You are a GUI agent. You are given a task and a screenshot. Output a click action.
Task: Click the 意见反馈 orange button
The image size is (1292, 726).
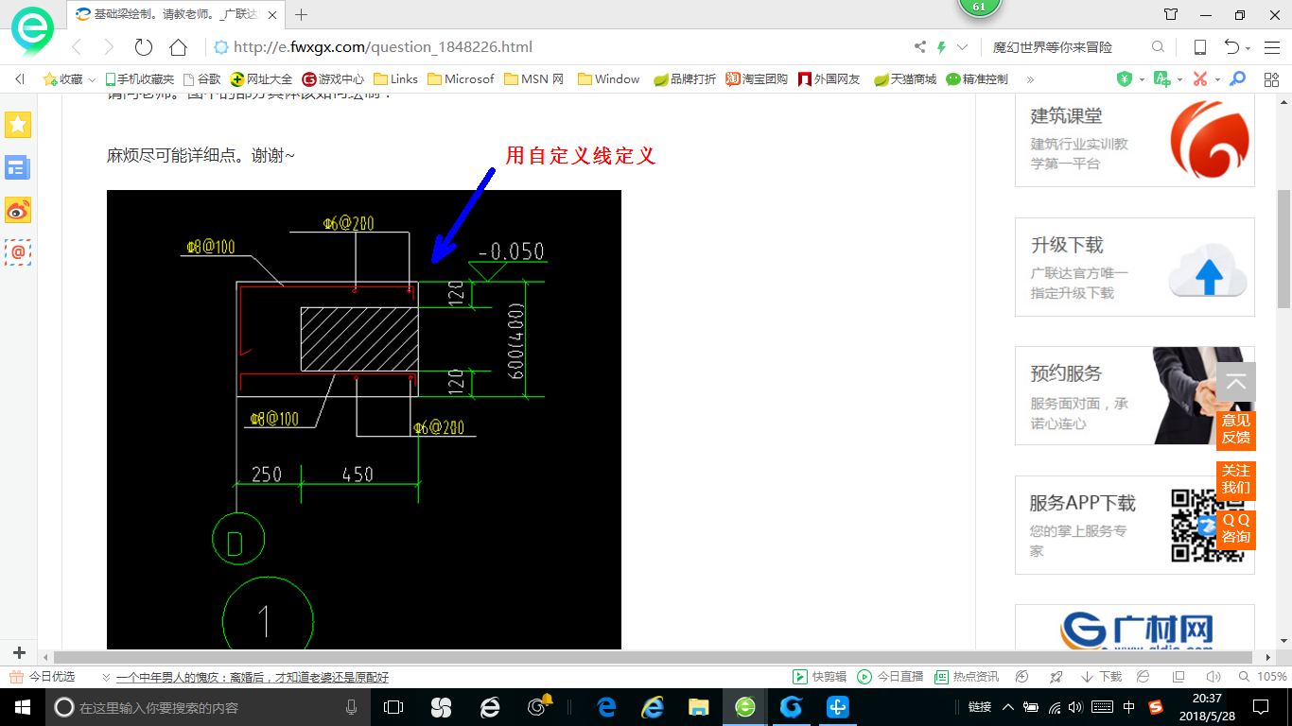1236,429
